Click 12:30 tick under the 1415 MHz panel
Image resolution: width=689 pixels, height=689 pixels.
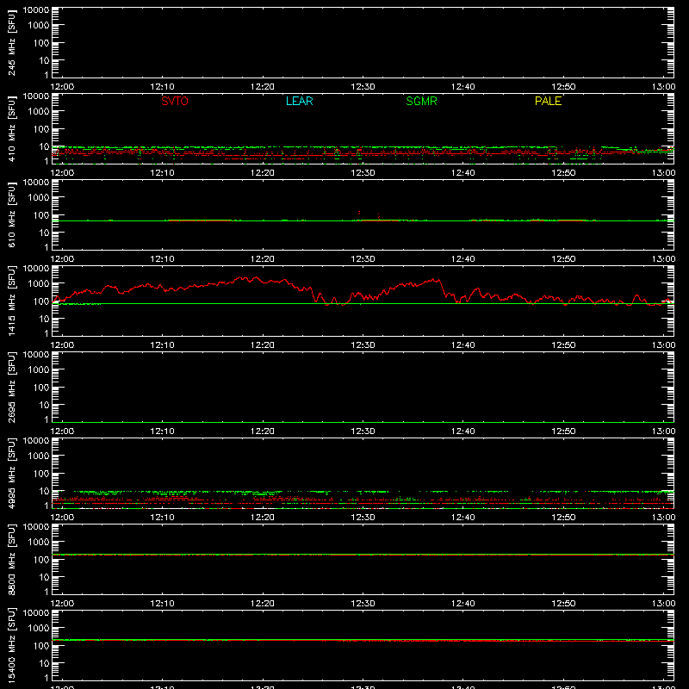tap(363, 345)
